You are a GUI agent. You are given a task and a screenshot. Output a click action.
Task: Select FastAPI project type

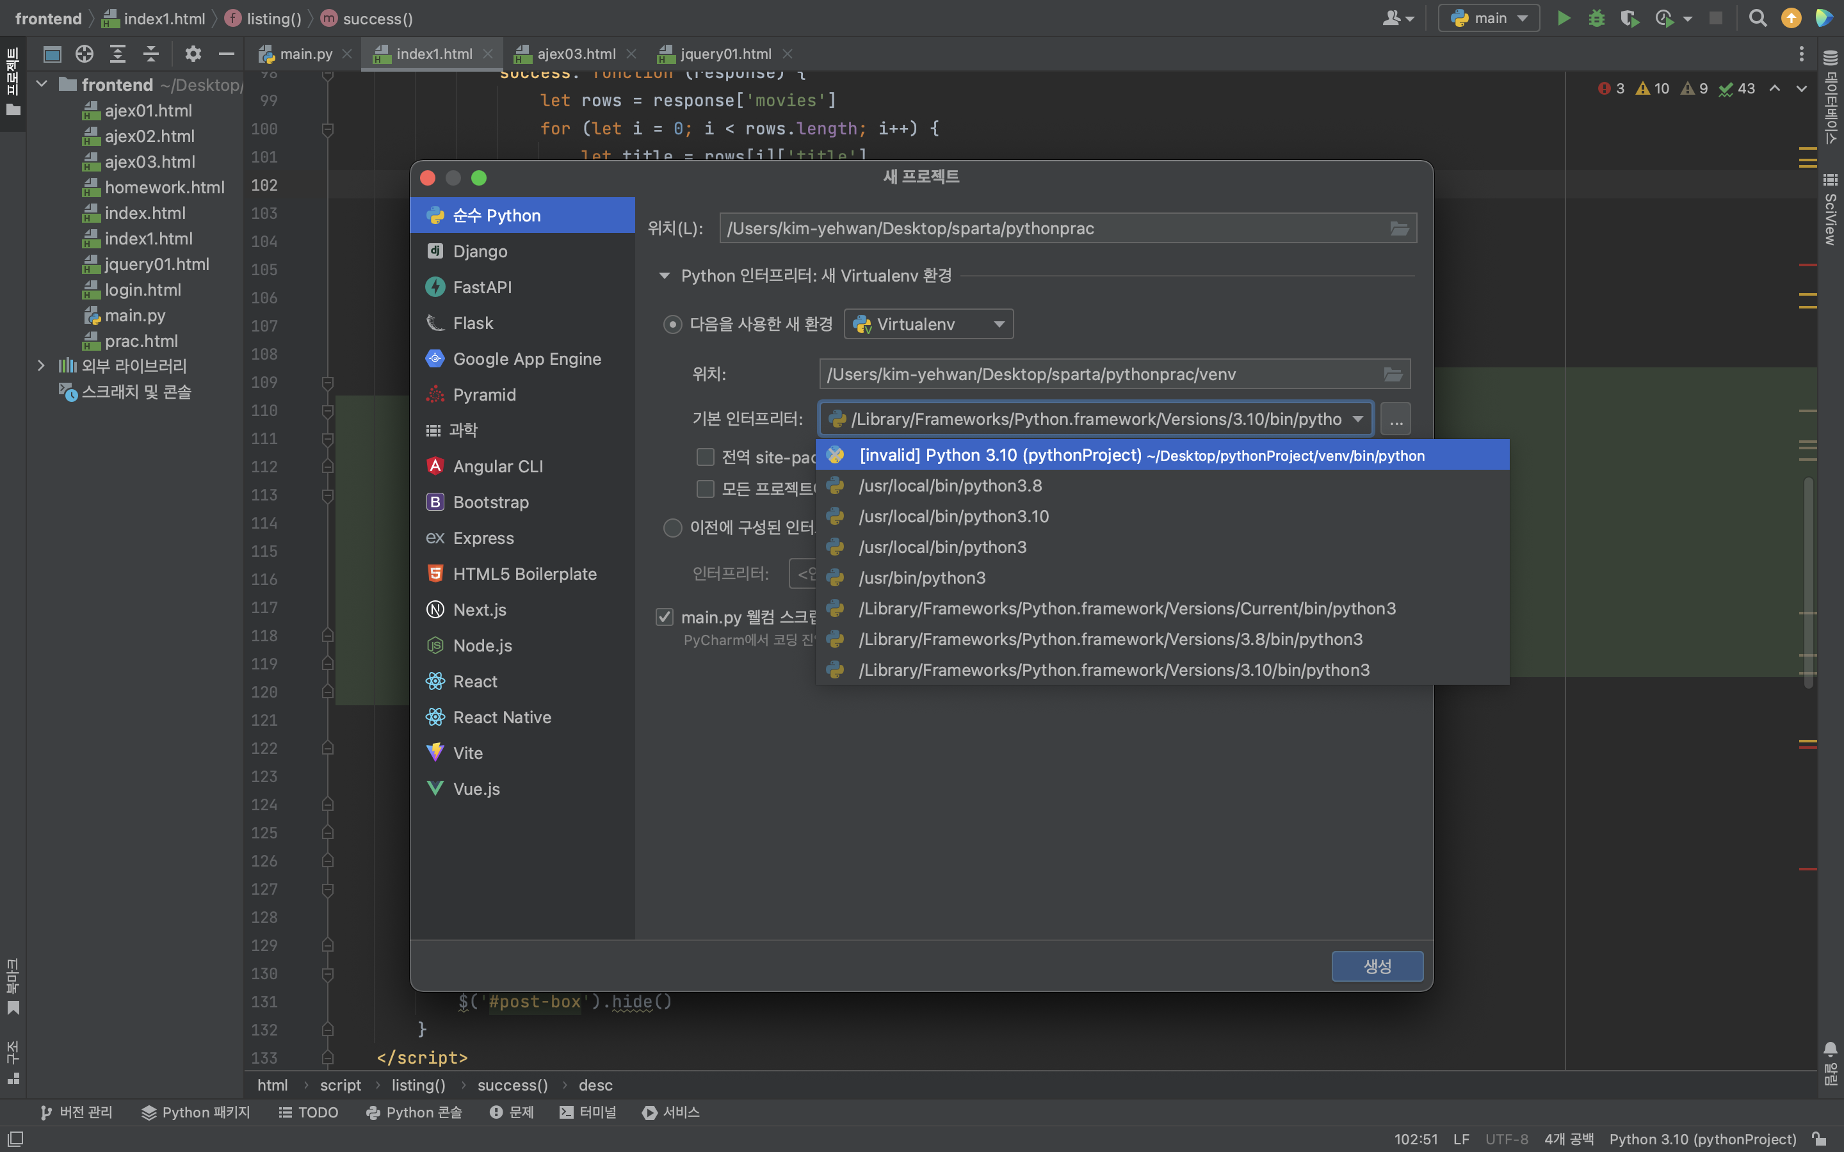point(522,287)
